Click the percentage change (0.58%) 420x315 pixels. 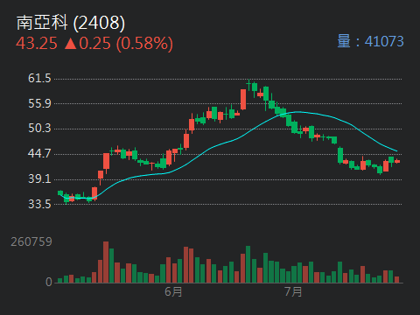pyautogui.click(x=144, y=44)
